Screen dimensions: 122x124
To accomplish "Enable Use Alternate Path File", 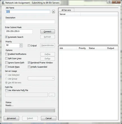I will 6,90.
